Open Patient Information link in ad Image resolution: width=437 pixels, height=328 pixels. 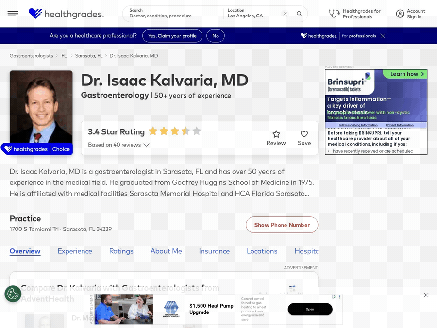pos(400,125)
